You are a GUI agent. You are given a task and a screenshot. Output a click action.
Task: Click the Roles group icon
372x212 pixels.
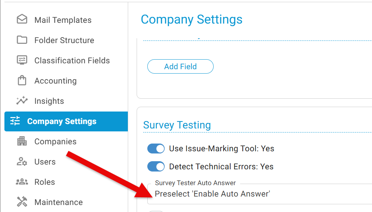tap(22, 181)
